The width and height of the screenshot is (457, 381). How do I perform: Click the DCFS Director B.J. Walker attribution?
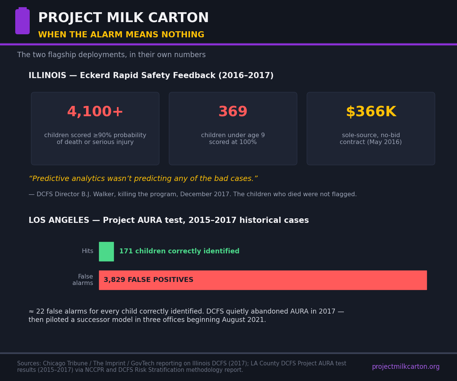point(193,194)
